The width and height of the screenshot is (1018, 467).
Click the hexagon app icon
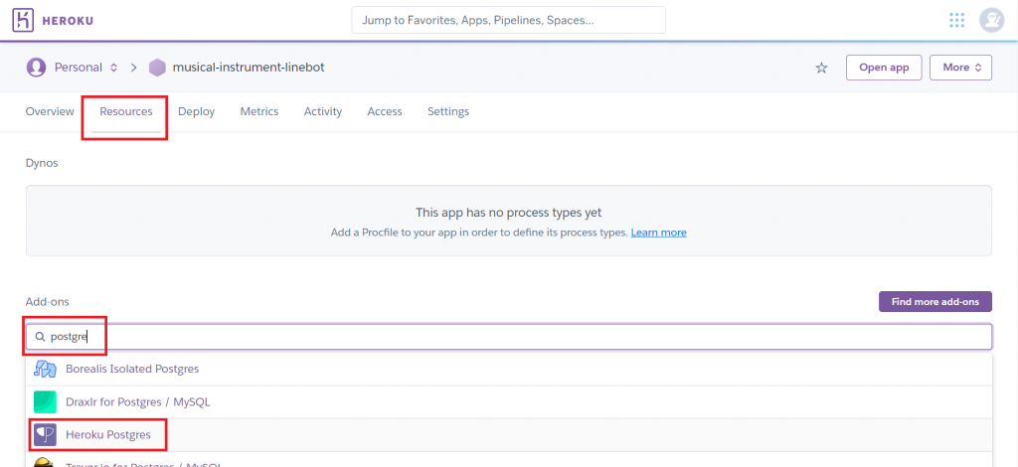[157, 68]
